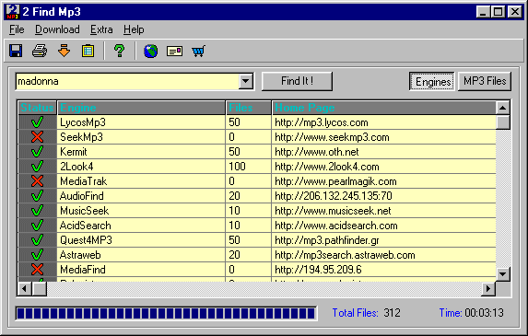Click green check status for Kermit
Image resolution: width=528 pixels, height=336 pixels.
point(37,152)
